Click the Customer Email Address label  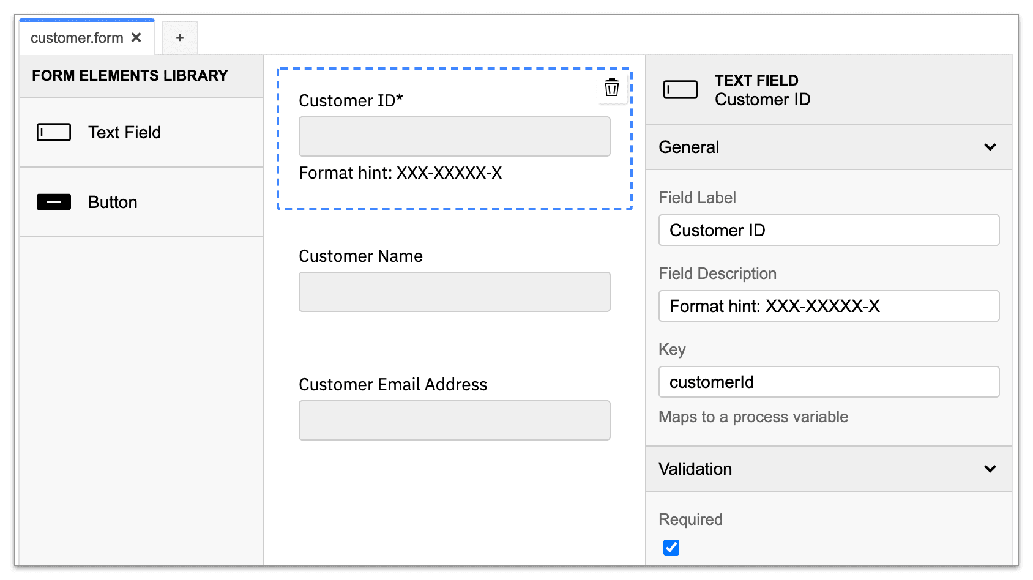tap(393, 384)
